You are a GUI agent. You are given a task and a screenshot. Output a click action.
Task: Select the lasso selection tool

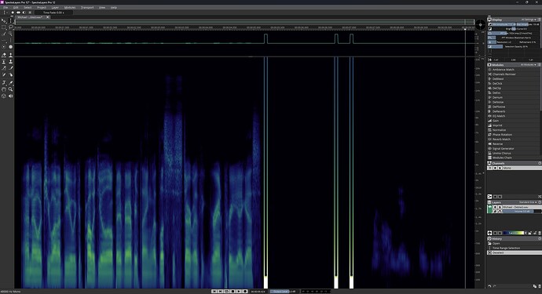pos(11,27)
